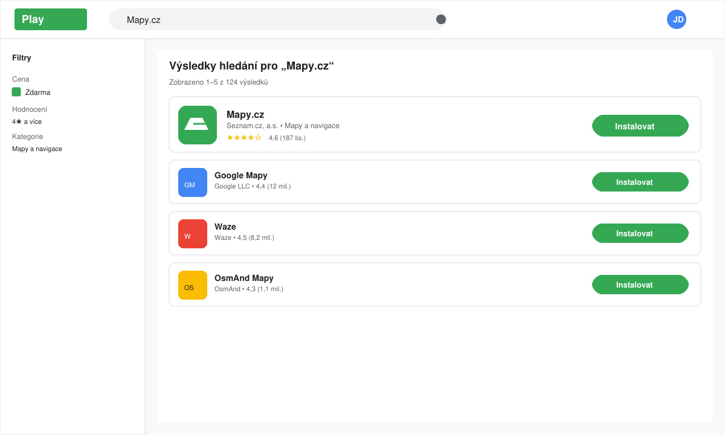This screenshot has width=725, height=435.
Task: Open the red Waze app icon
Action: pos(193,234)
